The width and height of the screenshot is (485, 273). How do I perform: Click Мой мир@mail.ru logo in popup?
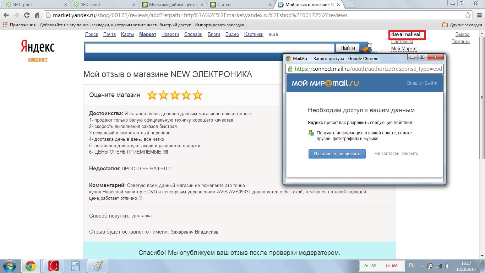tap(325, 83)
